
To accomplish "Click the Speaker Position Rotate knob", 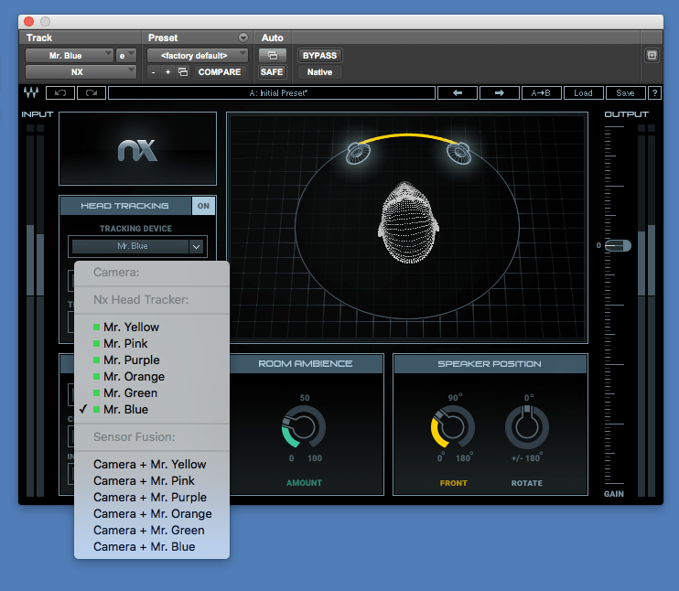I will [x=527, y=427].
